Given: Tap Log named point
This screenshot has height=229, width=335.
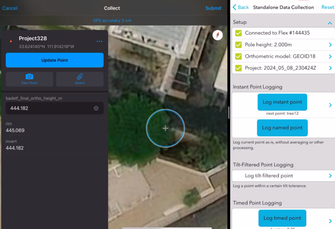Looking at the screenshot, I should 282,128.
